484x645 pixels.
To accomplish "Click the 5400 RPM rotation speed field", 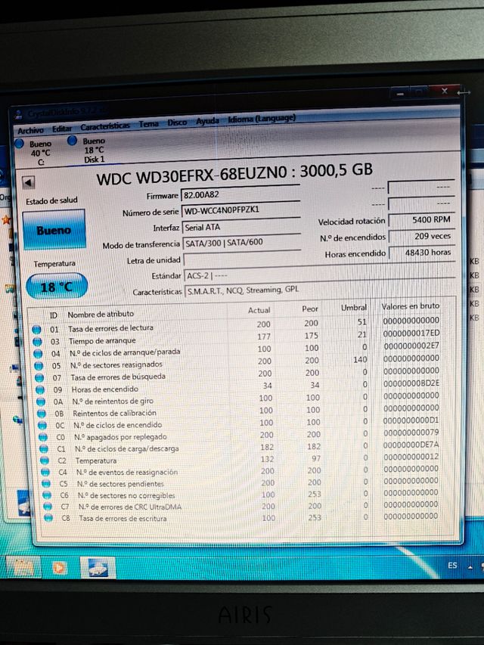I will [x=421, y=219].
